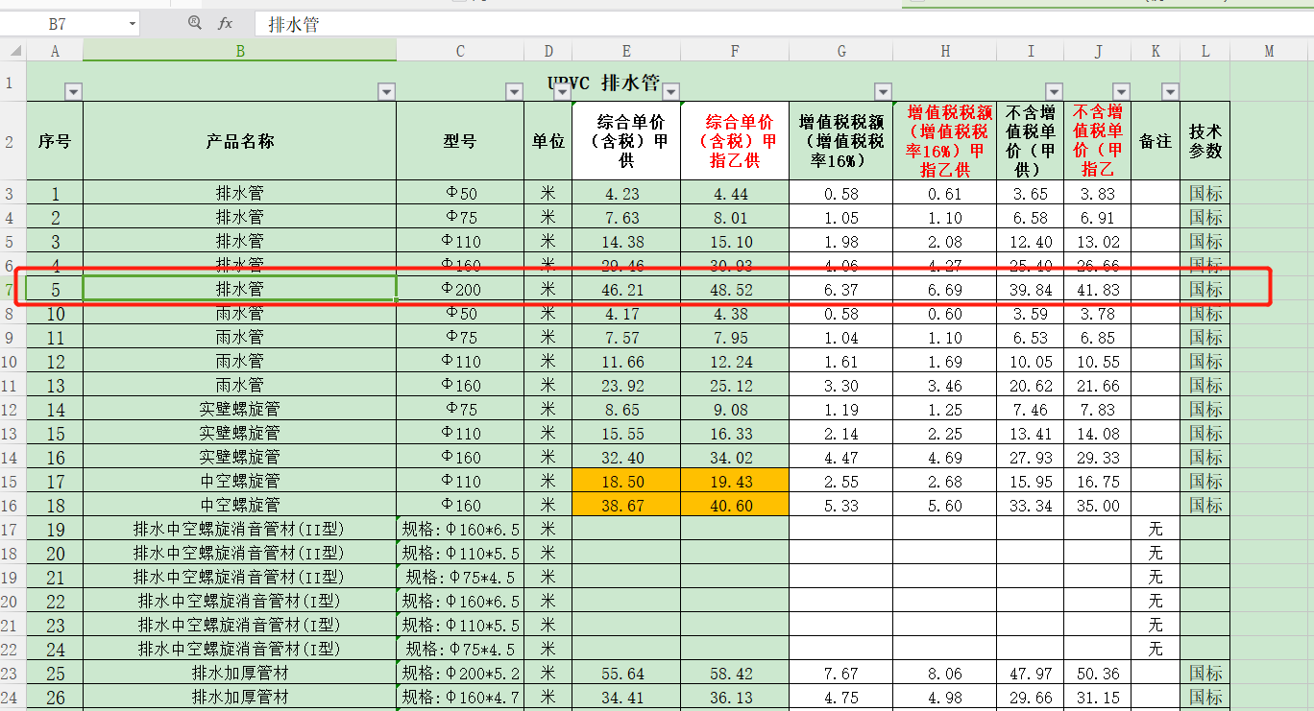Click the formula bar containing 排水管
This screenshot has height=711, width=1314.
tap(783, 24)
